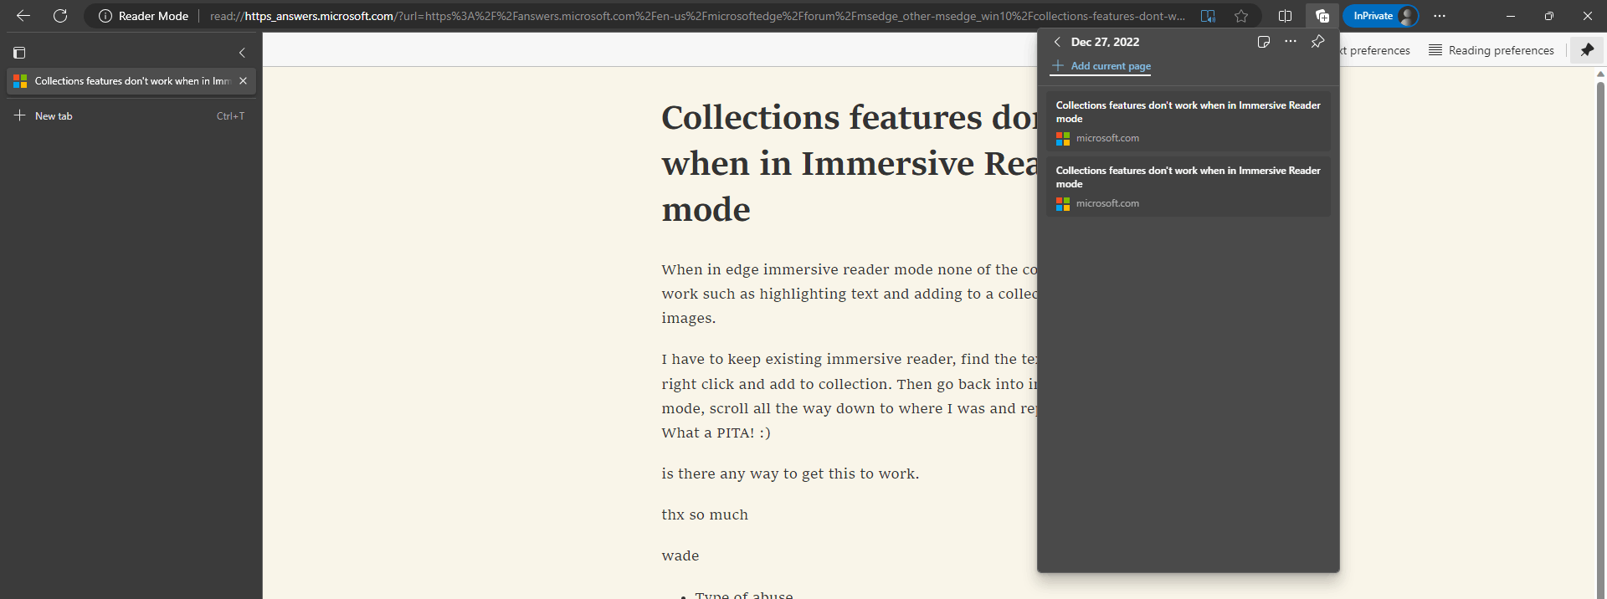This screenshot has width=1607, height=599.
Task: Open first saved Collections features card
Action: click(x=1188, y=120)
